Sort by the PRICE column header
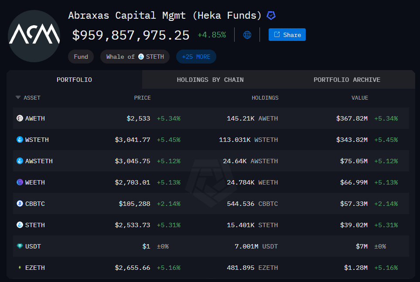 pyautogui.click(x=142, y=98)
